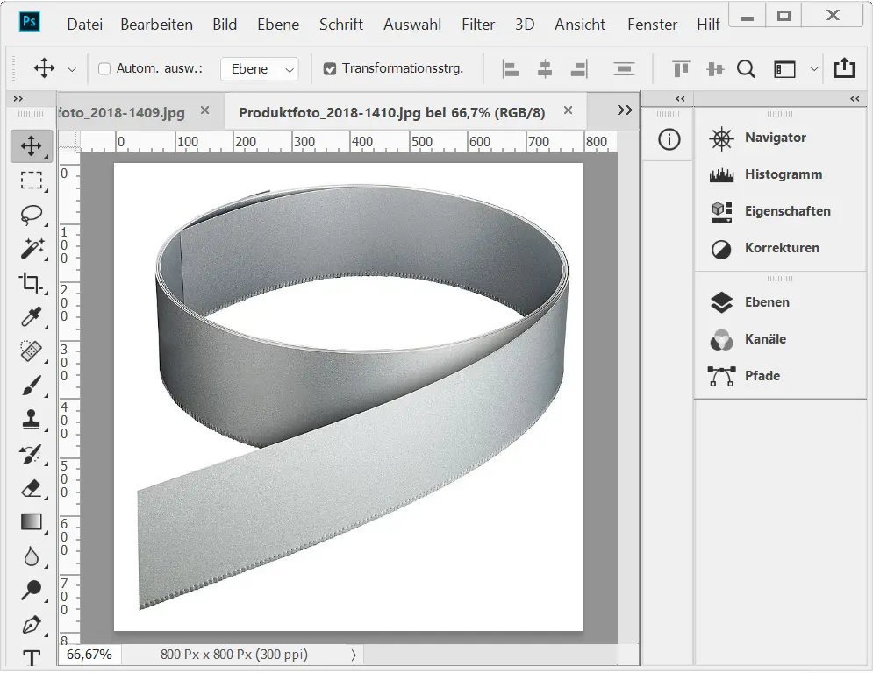Expand the Move tool preset picker
Screen dimensions: 873x673
coord(72,69)
